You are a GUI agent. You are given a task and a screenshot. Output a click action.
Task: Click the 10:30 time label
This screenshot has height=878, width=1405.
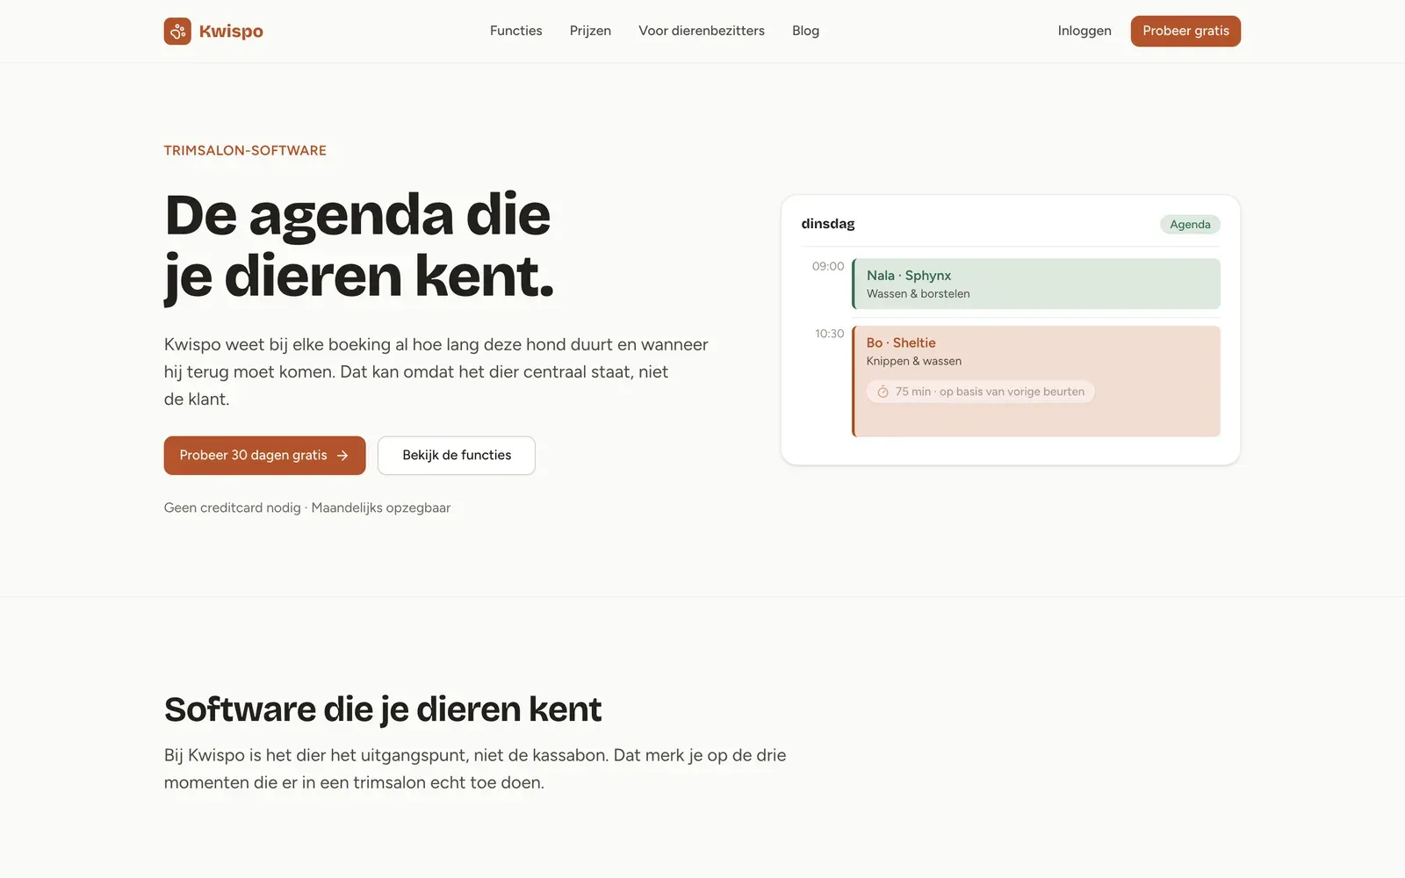click(x=829, y=334)
